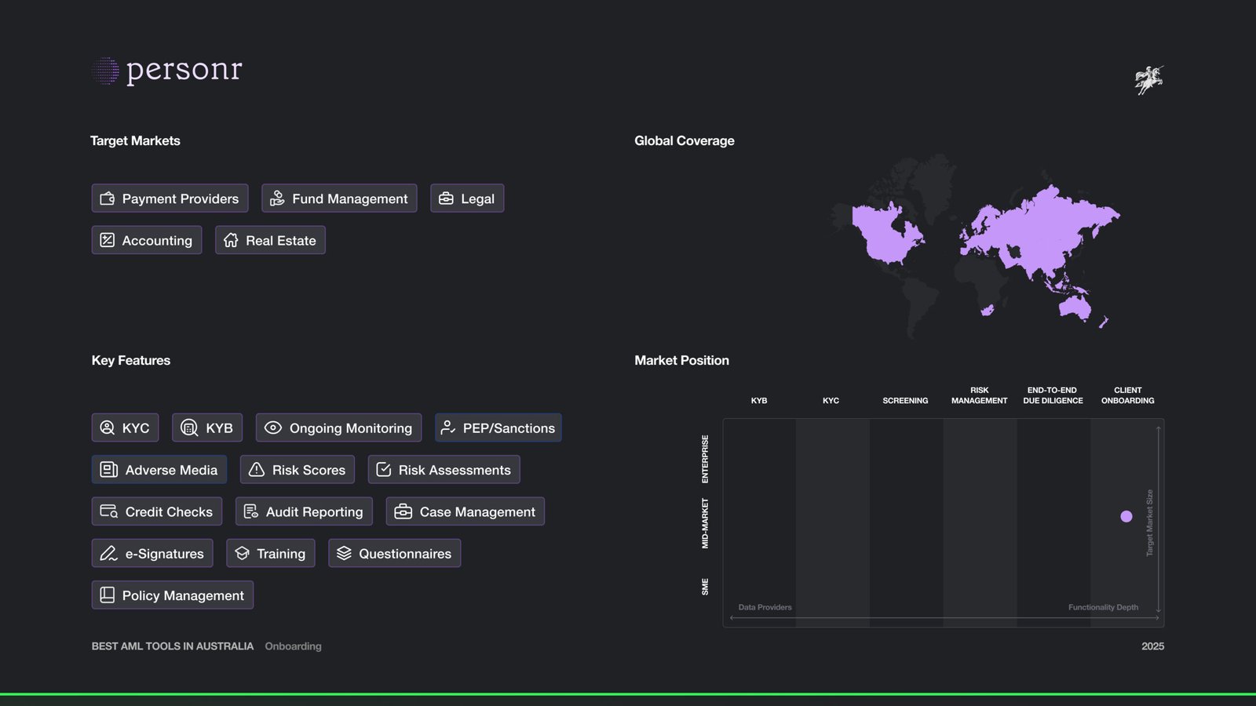The width and height of the screenshot is (1256, 706).
Task: Click the Data Providers axis label
Action: pos(765,607)
